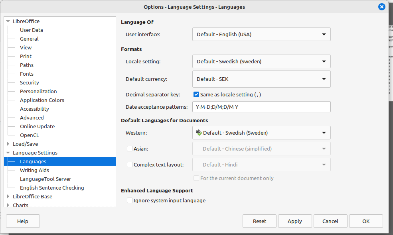Expand the LibreOffice Base tree node

pyautogui.click(x=8, y=196)
